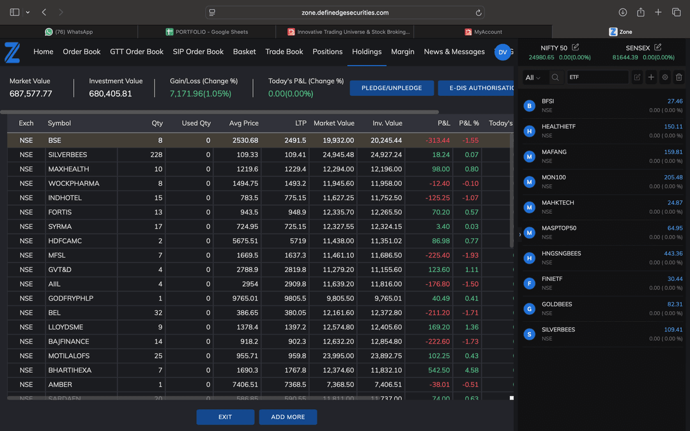The image size is (690, 431).
Task: Sort by the Symbol column header
Action: point(59,123)
